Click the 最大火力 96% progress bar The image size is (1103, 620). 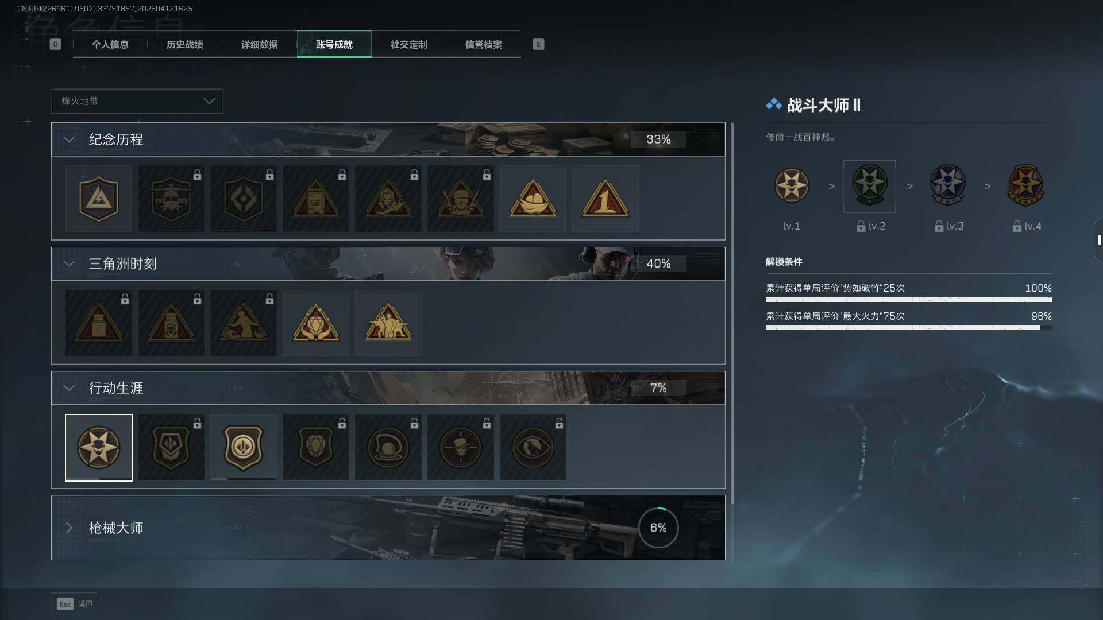coord(908,328)
